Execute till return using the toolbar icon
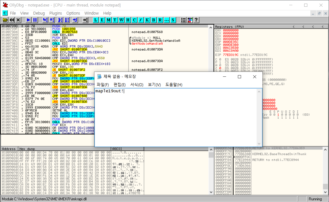Viewport: 329px width, 202px height. pos(75,20)
